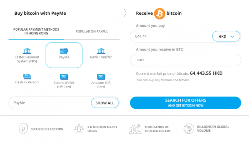Click Search for Offers button
249x145 pixels.
185,103
